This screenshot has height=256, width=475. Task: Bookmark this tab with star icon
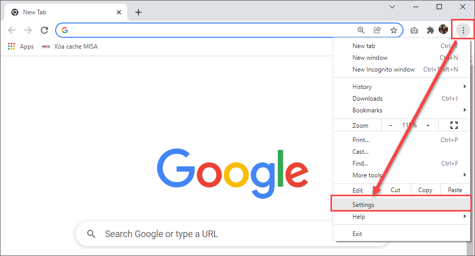394,30
